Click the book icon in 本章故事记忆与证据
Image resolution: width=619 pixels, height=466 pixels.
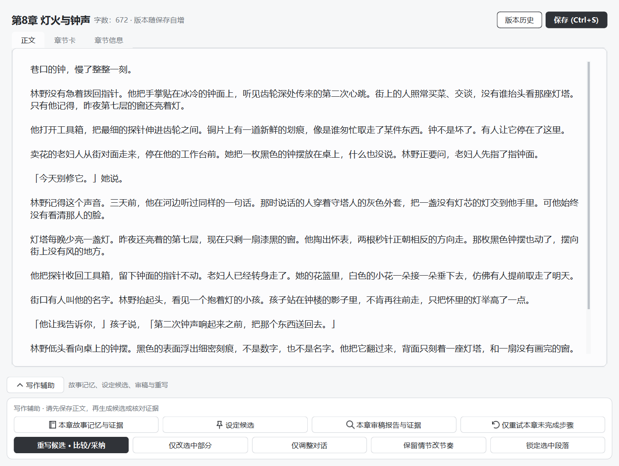coord(53,425)
